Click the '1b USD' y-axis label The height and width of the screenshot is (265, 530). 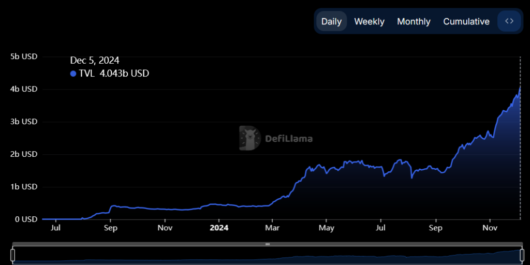click(24, 186)
